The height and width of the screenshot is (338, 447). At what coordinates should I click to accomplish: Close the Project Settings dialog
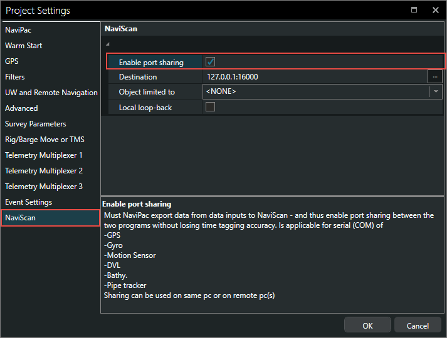point(436,10)
